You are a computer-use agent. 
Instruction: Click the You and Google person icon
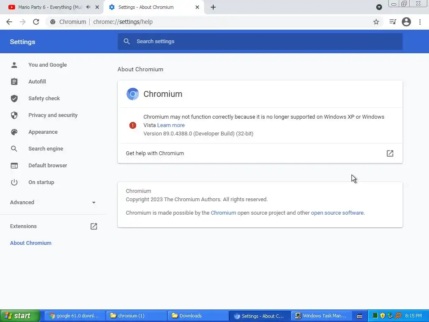click(14, 65)
